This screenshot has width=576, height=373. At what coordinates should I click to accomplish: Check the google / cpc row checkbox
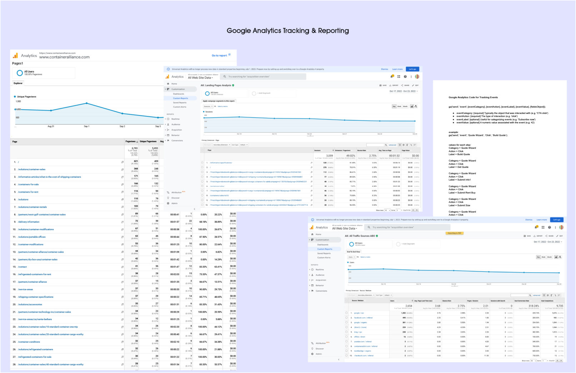346,313
